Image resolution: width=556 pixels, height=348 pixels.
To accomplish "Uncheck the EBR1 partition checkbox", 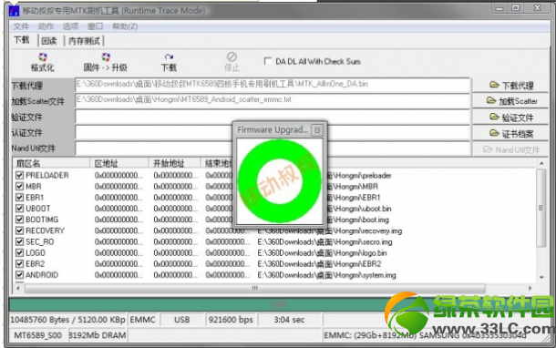I will click(x=19, y=198).
